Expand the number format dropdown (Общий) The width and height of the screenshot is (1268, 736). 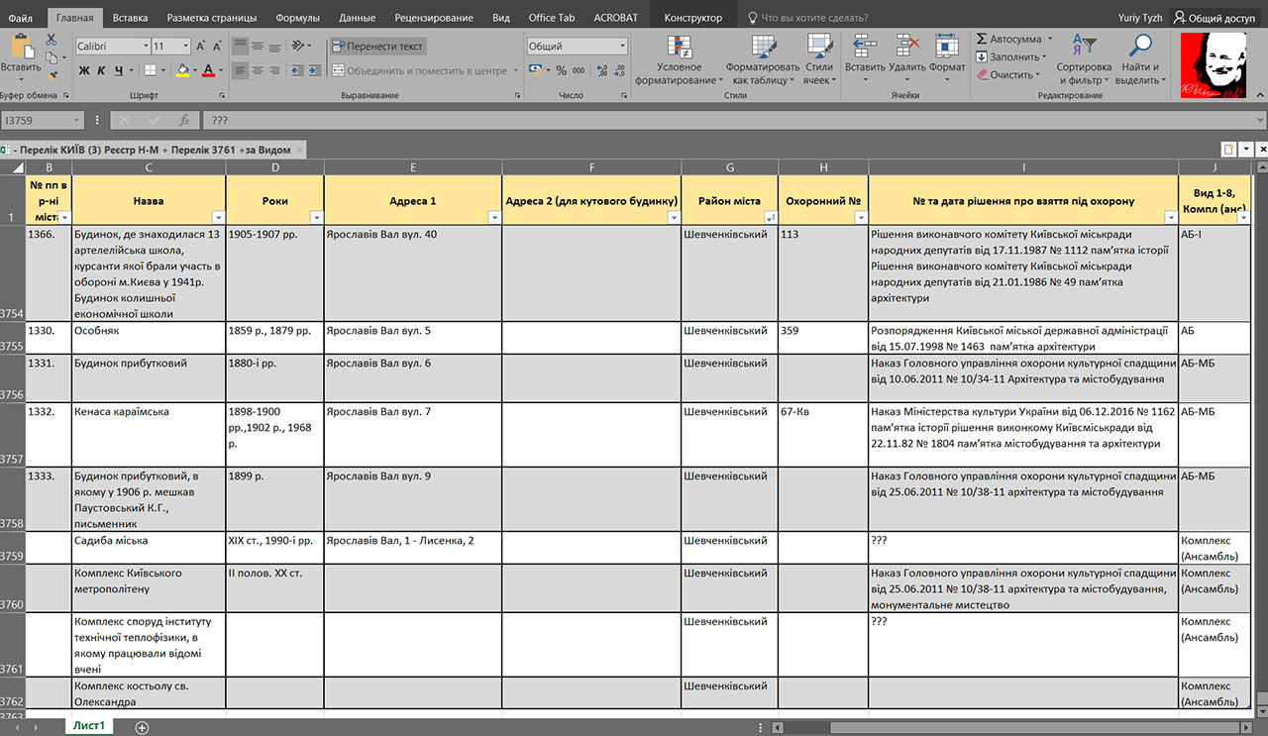(x=622, y=47)
